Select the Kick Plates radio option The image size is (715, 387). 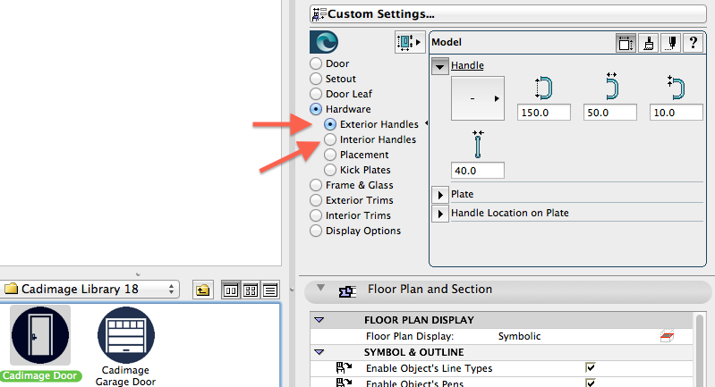click(330, 170)
